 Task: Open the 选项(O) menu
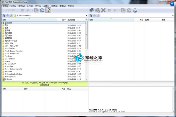pos(21,6)
